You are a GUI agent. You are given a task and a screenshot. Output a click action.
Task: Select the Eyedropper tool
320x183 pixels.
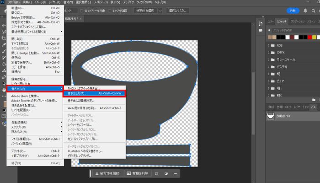pyautogui.click(x=4, y=45)
